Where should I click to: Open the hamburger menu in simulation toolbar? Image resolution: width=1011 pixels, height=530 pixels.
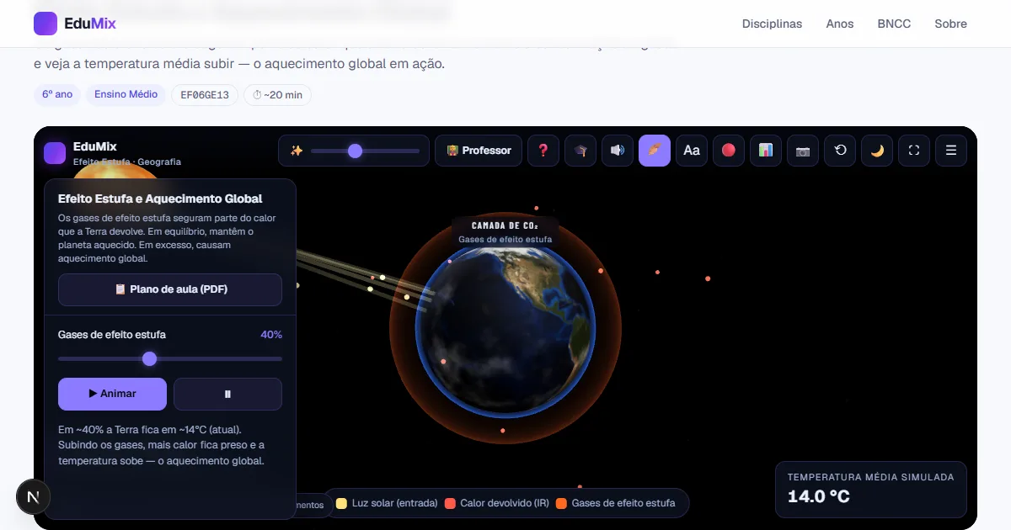[951, 151]
